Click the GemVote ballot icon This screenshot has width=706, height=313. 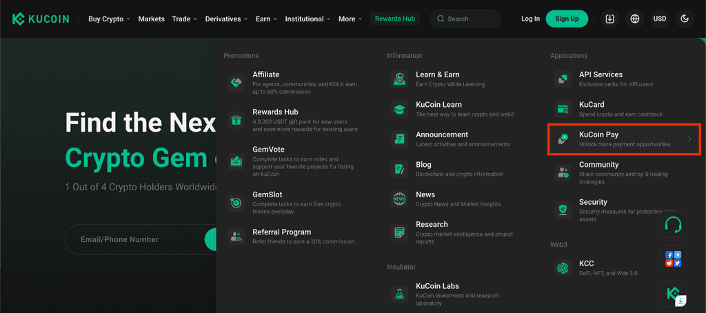(x=236, y=161)
